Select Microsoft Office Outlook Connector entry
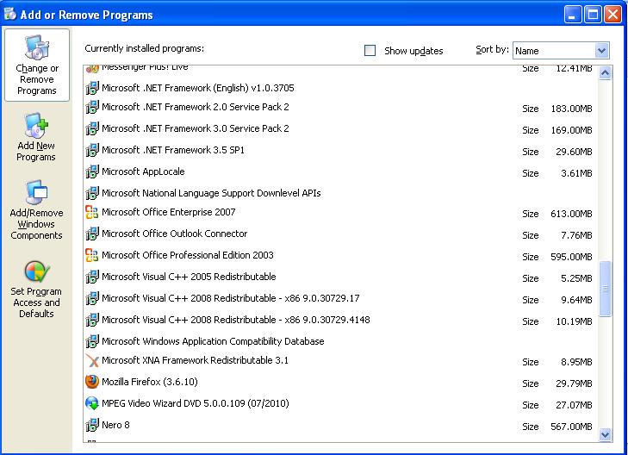This screenshot has height=455, width=628. (174, 234)
